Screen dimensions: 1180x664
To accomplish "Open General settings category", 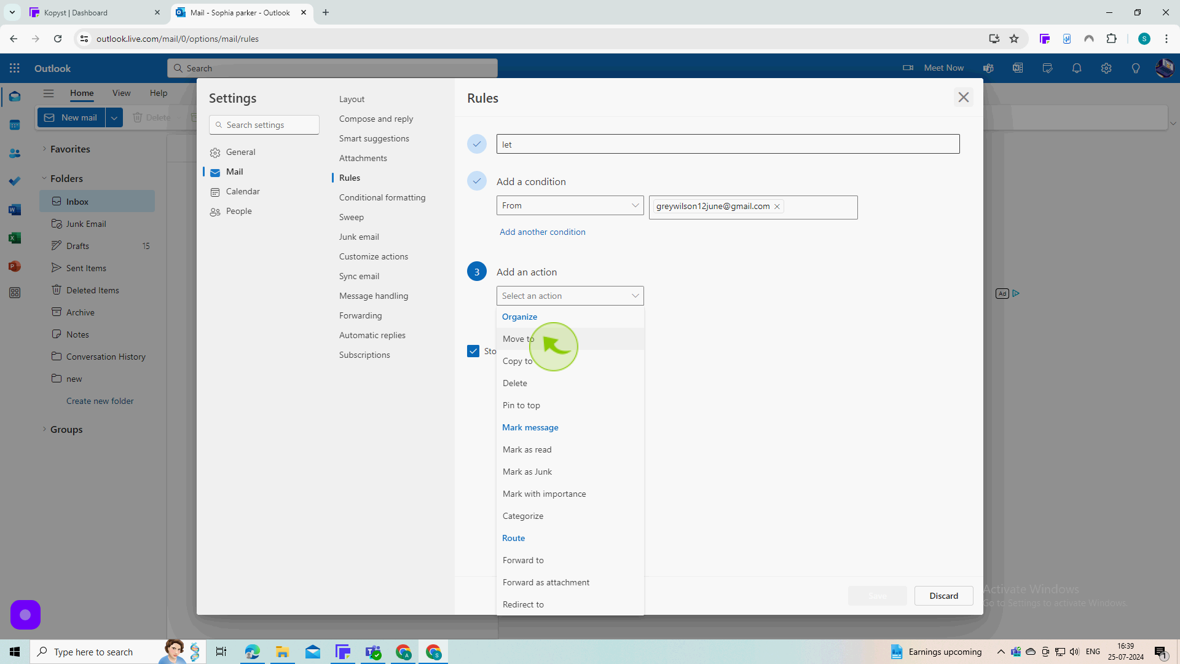I will pyautogui.click(x=264, y=152).
